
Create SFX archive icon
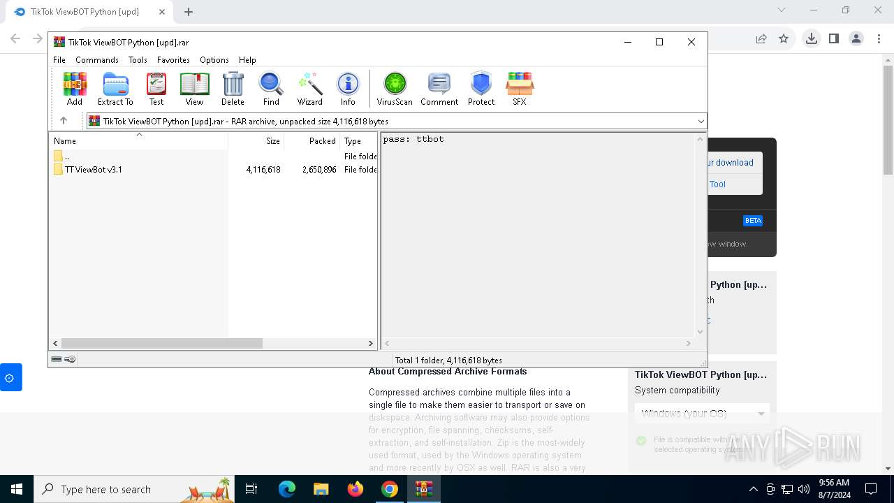[x=519, y=89]
